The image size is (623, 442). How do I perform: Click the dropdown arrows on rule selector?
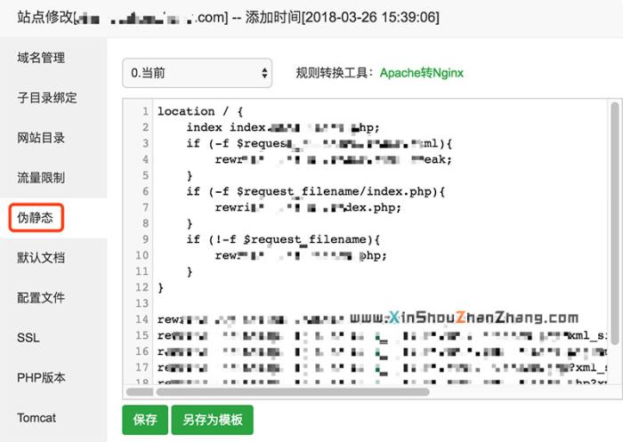pos(264,73)
